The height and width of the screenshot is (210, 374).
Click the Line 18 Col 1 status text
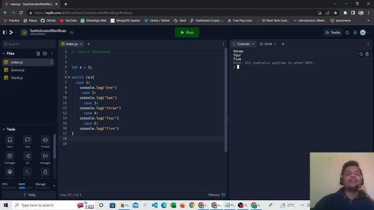click(x=71, y=195)
